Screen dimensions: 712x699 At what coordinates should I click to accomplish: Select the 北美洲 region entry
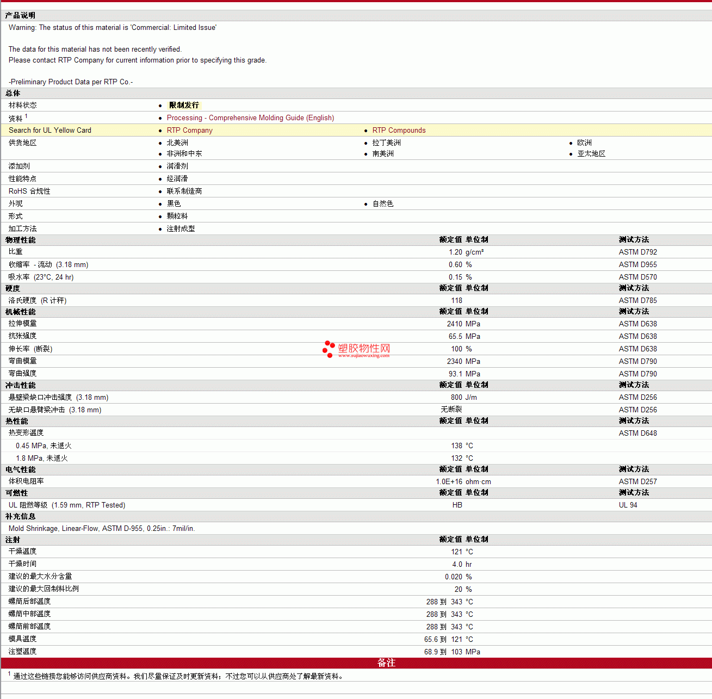point(177,143)
